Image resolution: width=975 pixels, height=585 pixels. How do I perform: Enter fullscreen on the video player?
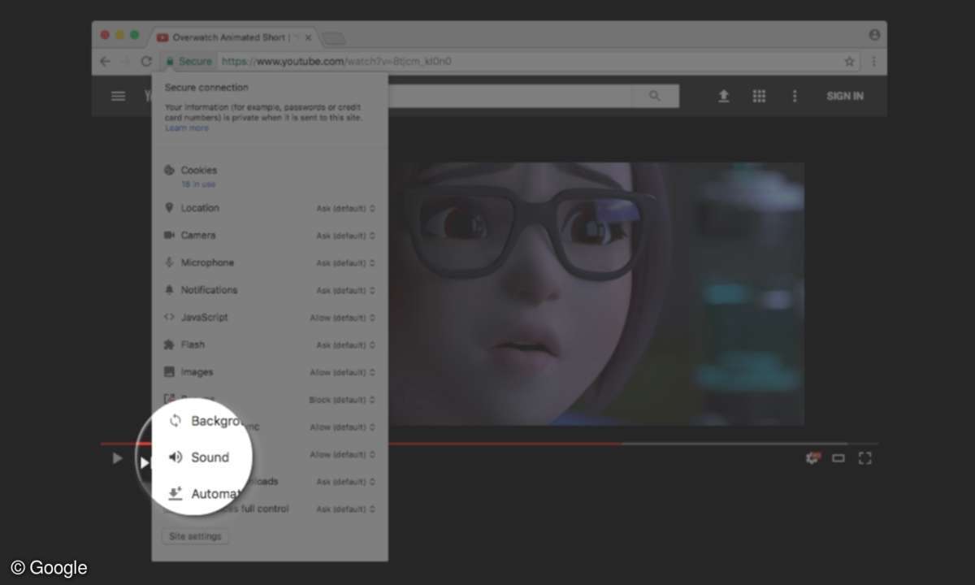[x=865, y=458]
